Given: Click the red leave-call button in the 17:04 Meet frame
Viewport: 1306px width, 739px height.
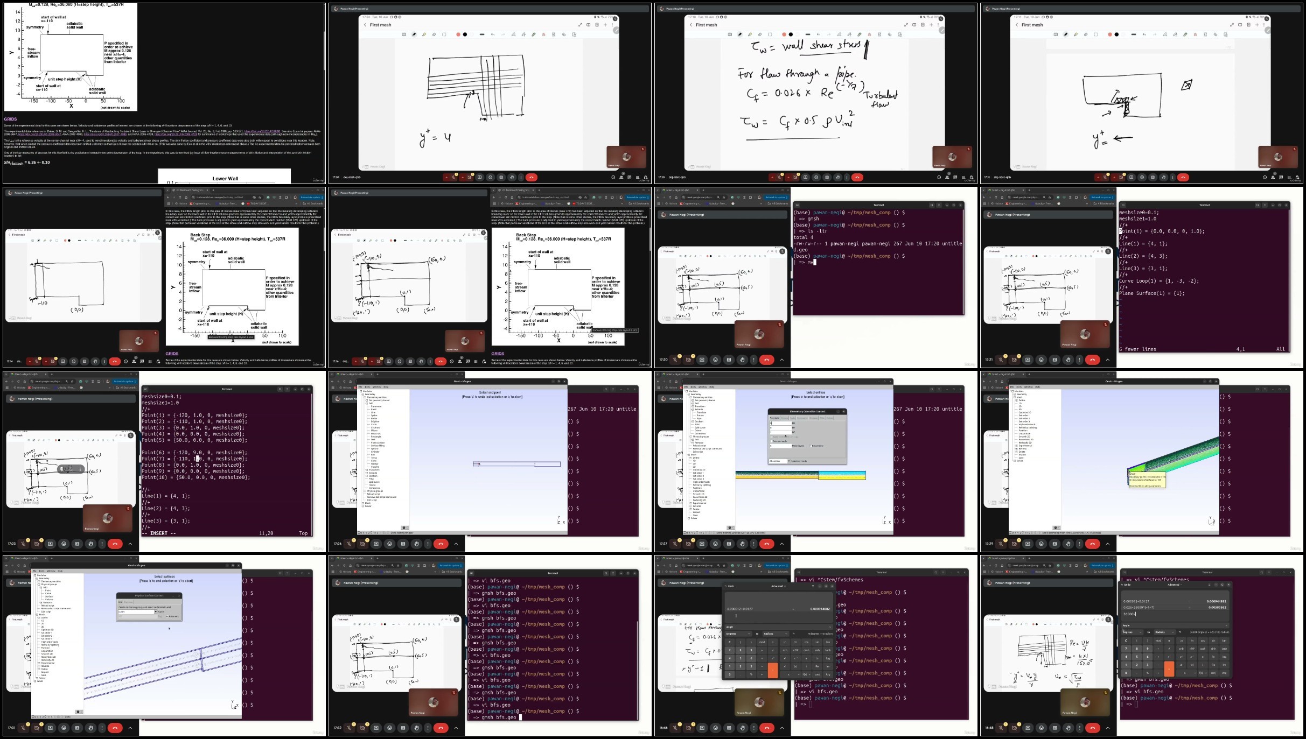Looking at the screenshot, I should [x=531, y=177].
